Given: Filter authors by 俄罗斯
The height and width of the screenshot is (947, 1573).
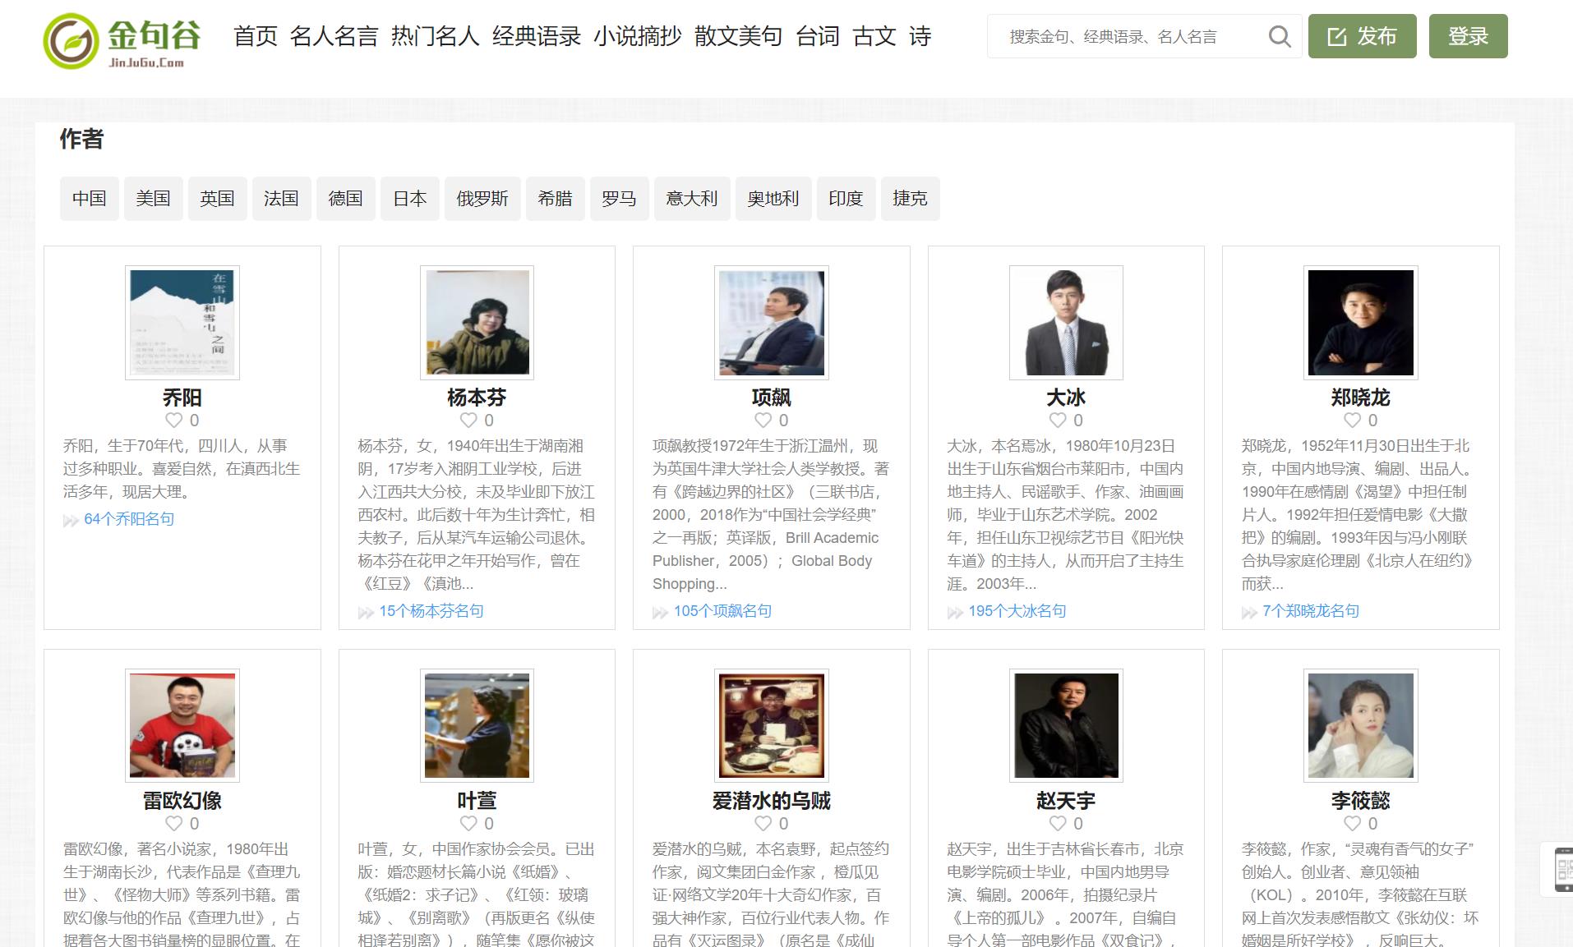Looking at the screenshot, I should point(482,199).
